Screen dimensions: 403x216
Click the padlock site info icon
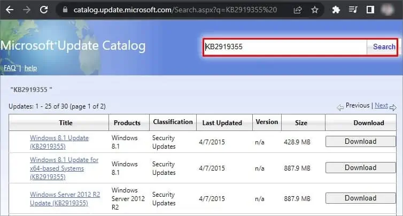65,10
